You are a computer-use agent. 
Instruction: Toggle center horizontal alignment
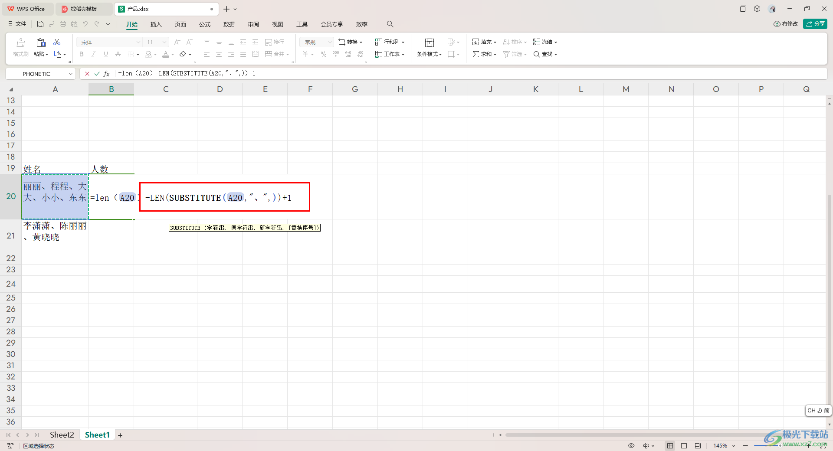(x=219, y=54)
